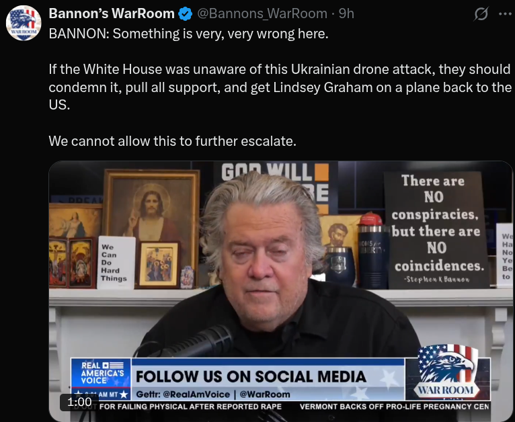The height and width of the screenshot is (422, 515).
Task: Click the 'Vermont backs off' news ticker text
Action: click(x=394, y=407)
